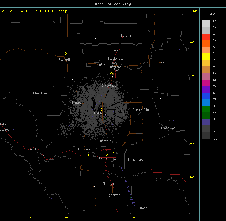Click the white plus marker north of Drumheller
Screen dimensions: 226x221
point(160,98)
